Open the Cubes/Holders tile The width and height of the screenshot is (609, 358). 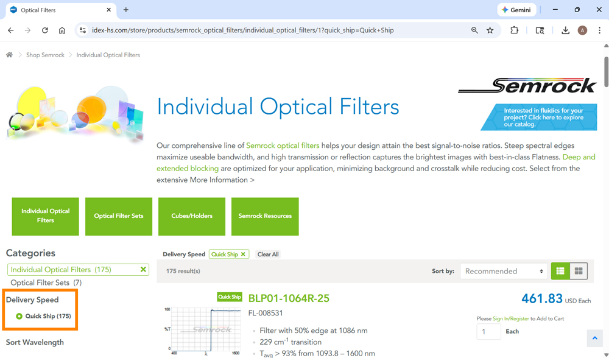(192, 216)
